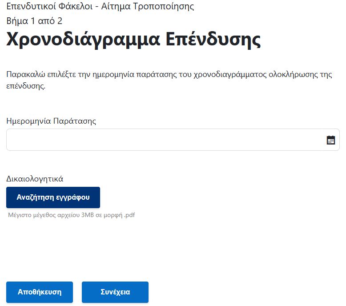Click the Αίτημα Τροποποίησης title text

147,6
